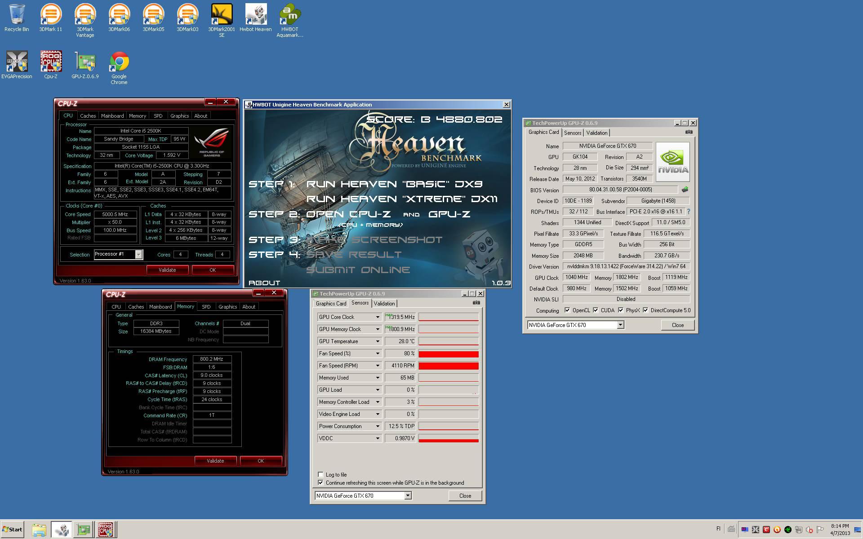Open Hwbot Heaven desktop shortcut
The height and width of the screenshot is (539, 863).
256,18
